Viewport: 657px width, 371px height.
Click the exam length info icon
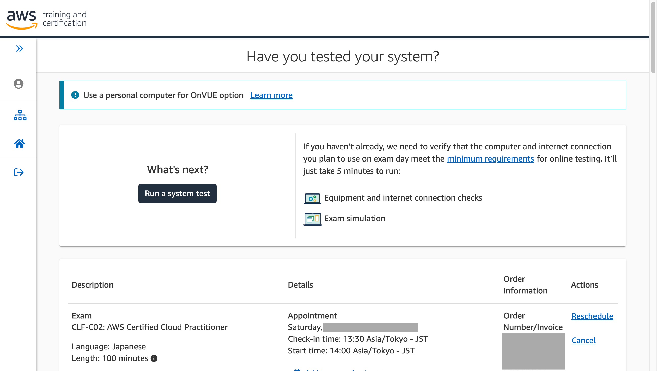click(154, 358)
